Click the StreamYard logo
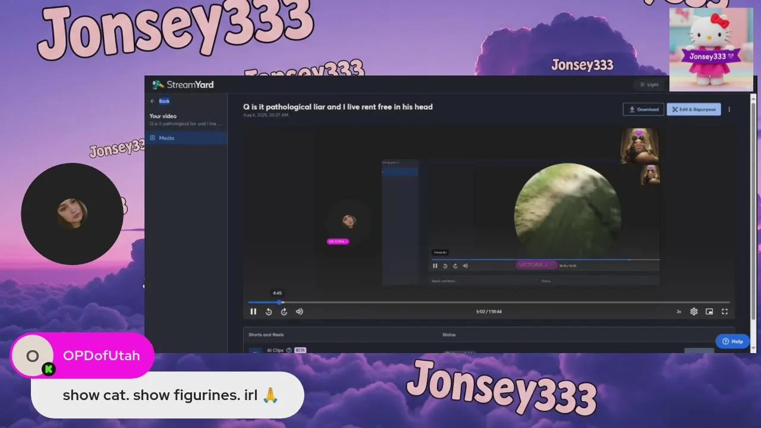This screenshot has width=761, height=428. pyautogui.click(x=183, y=84)
